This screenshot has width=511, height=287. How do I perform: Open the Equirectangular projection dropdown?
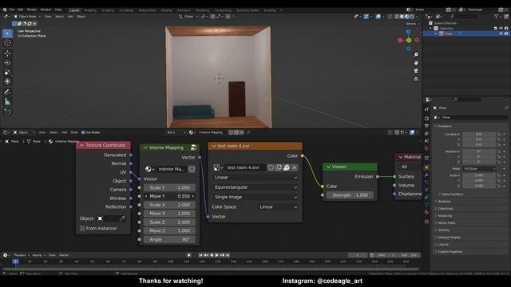click(x=255, y=187)
